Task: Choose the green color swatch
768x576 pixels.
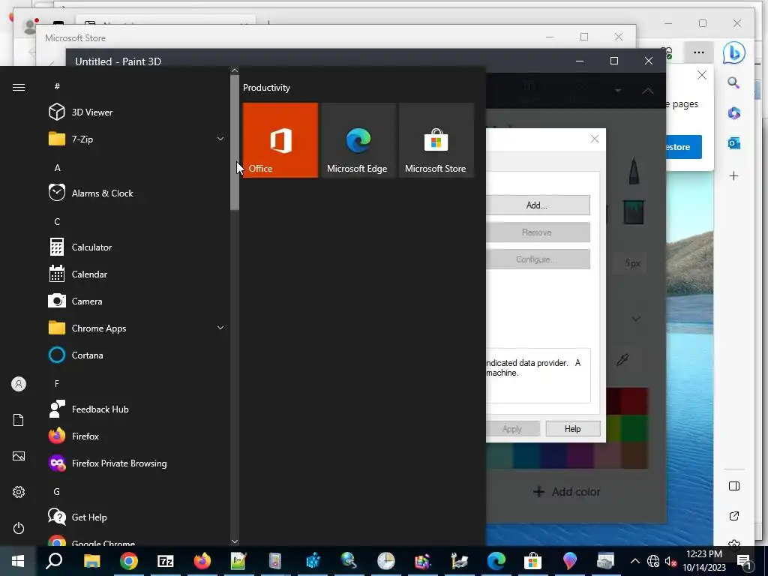Action: pyautogui.click(x=634, y=428)
